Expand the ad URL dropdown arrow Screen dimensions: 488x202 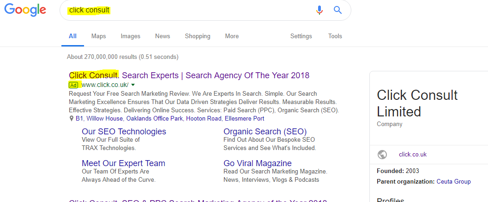click(133, 85)
